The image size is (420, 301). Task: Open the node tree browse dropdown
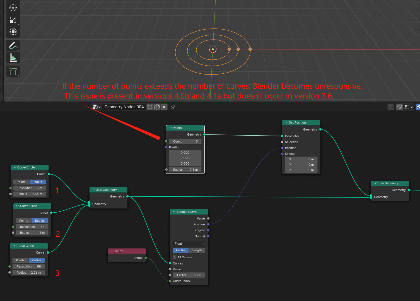96,107
